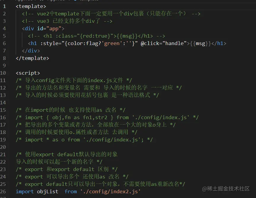The image size is (256, 198).
Task: Click line number 1 in the gutter
Action: (4, 6)
